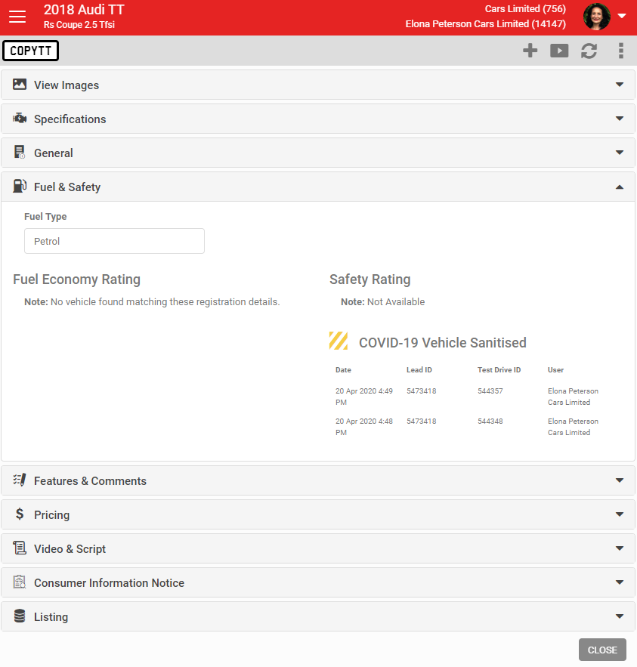The image size is (637, 667).
Task: Click the no vehicle found note
Action: coord(152,301)
